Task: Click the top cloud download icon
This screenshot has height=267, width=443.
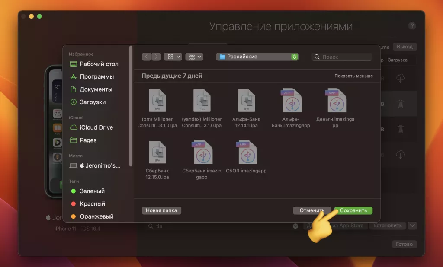Action: (400, 78)
